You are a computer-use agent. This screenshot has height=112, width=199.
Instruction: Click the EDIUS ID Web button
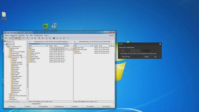126,57
